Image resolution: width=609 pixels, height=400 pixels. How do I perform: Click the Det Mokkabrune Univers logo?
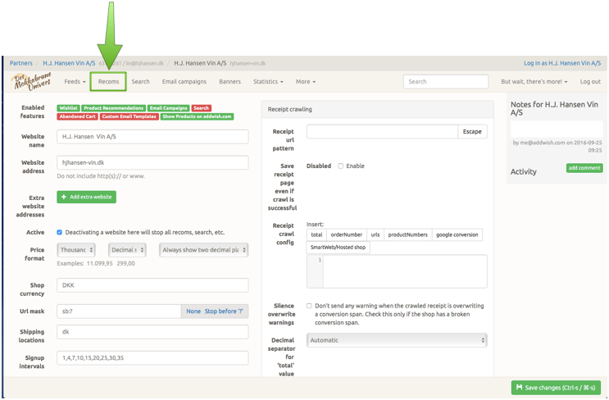tap(33, 81)
